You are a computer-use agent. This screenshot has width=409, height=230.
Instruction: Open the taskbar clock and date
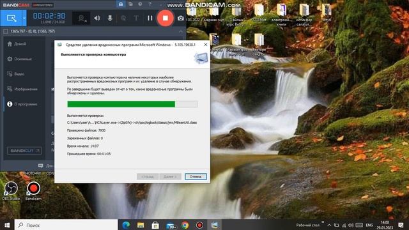pos(385,225)
